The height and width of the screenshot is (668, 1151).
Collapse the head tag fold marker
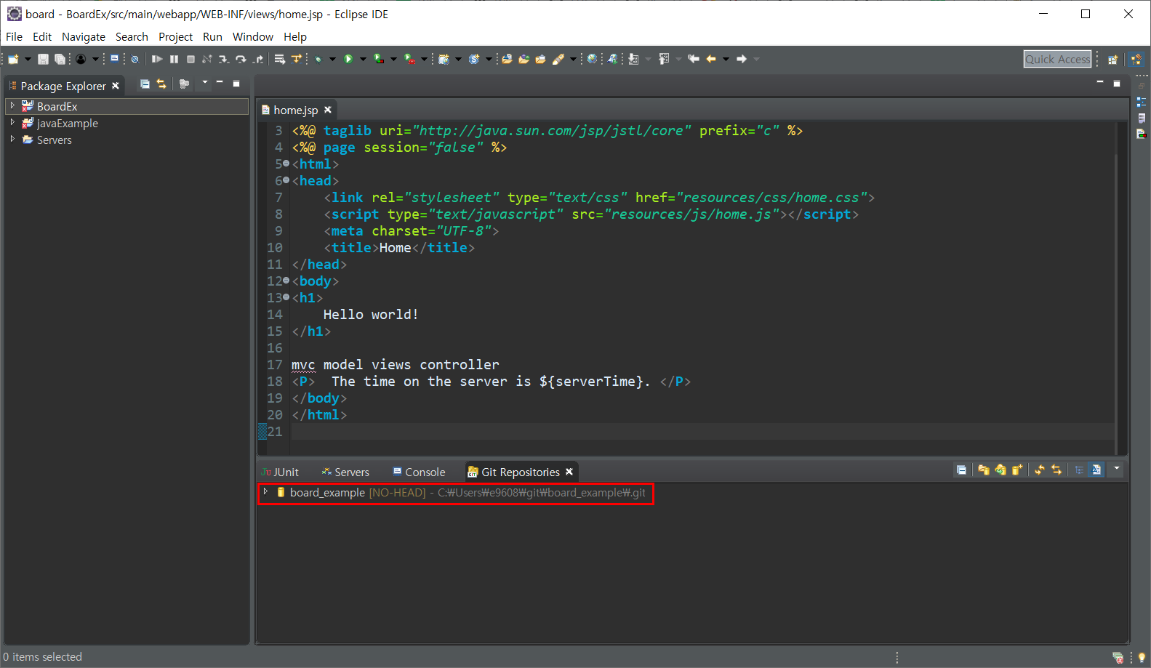click(x=286, y=180)
